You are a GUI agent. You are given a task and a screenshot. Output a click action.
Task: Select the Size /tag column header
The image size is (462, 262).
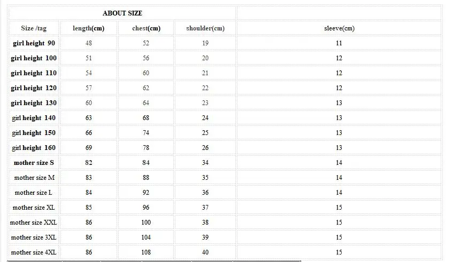coord(34,28)
